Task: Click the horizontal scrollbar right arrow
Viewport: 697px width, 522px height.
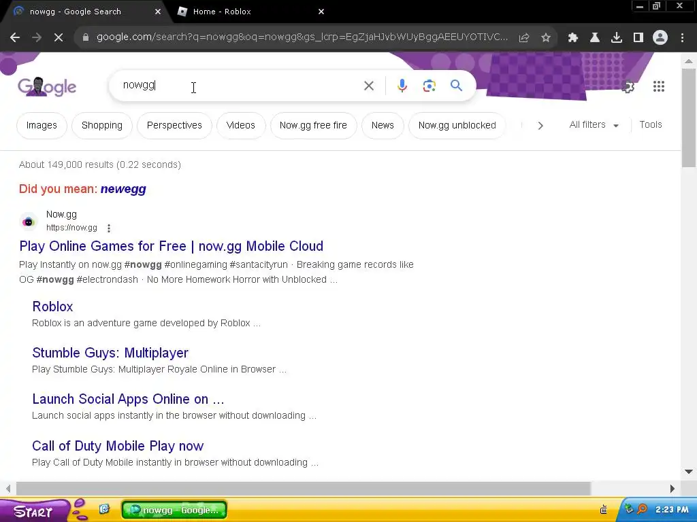Action: (672, 489)
